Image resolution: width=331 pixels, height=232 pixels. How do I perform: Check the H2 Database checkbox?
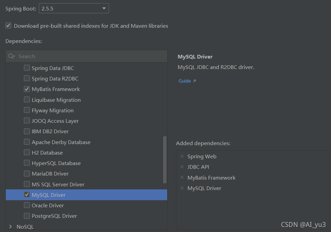tap(27, 152)
